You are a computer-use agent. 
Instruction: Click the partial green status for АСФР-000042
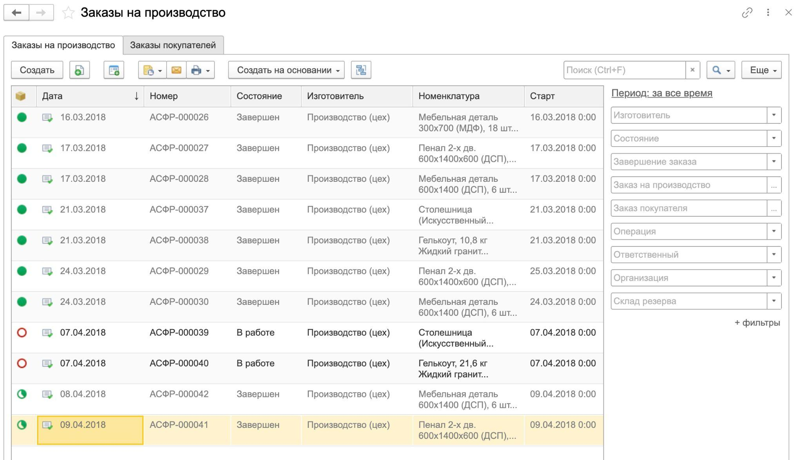click(x=22, y=394)
